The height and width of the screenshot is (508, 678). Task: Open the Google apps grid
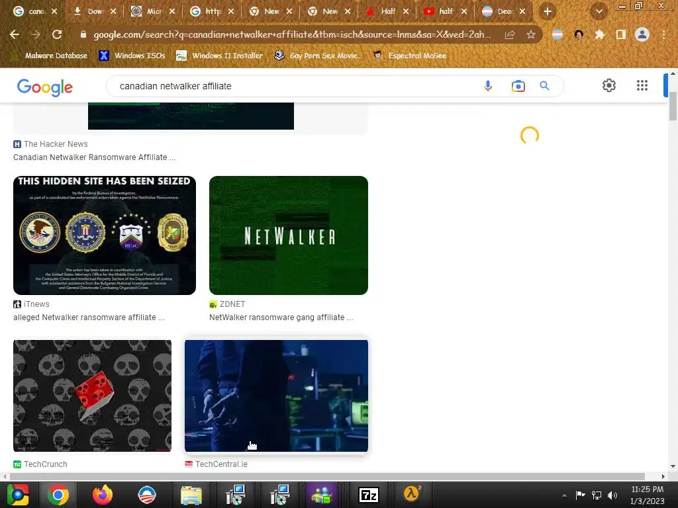pyautogui.click(x=642, y=85)
